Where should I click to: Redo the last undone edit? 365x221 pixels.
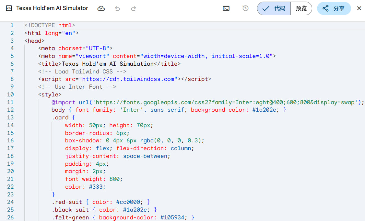(133, 8)
